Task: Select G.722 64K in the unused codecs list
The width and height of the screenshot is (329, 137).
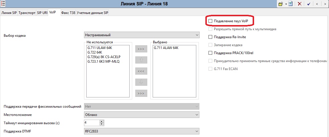Action: (95, 52)
